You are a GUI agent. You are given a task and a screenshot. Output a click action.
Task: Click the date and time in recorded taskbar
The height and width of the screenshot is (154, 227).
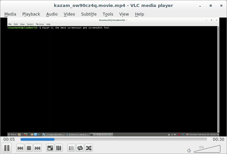point(203,134)
